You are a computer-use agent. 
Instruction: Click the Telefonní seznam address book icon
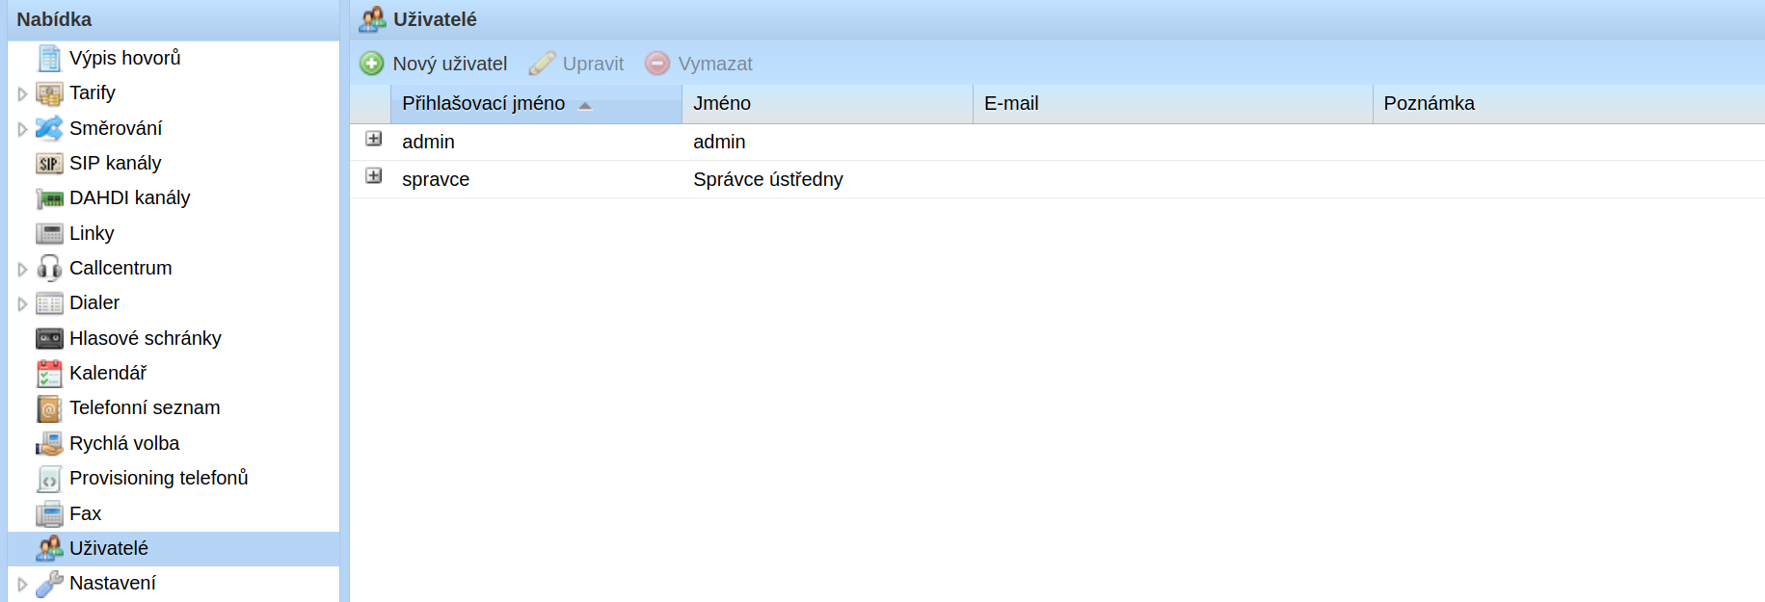coord(49,408)
